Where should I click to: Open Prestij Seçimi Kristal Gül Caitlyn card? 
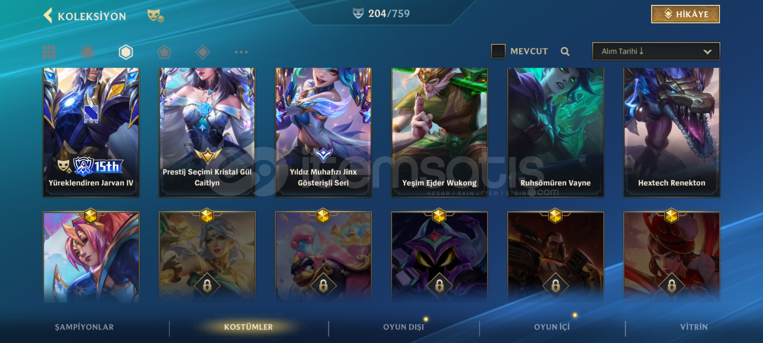(x=207, y=132)
